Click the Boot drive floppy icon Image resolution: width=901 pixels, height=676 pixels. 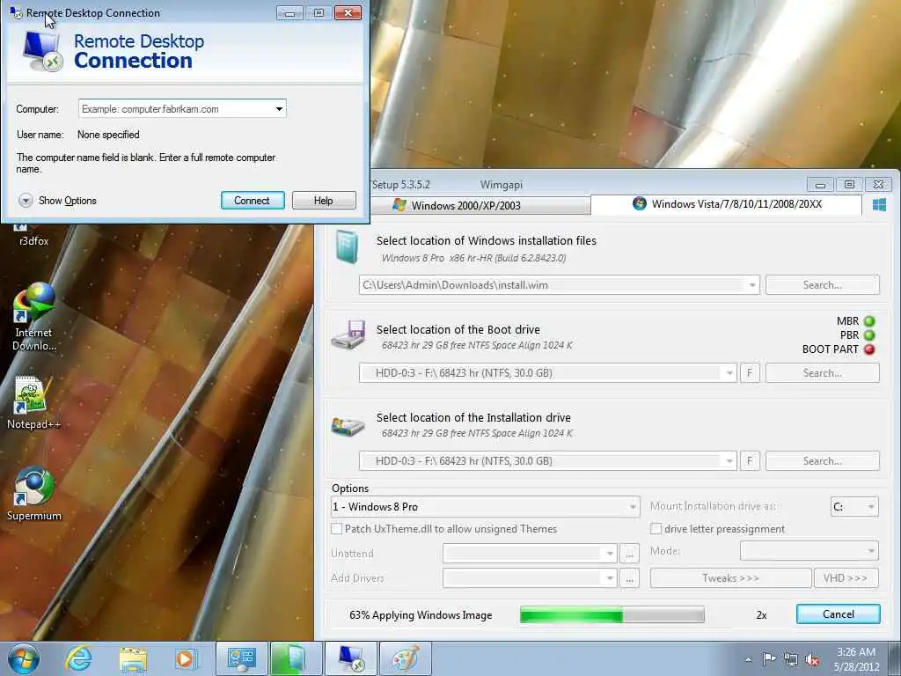pyautogui.click(x=348, y=335)
